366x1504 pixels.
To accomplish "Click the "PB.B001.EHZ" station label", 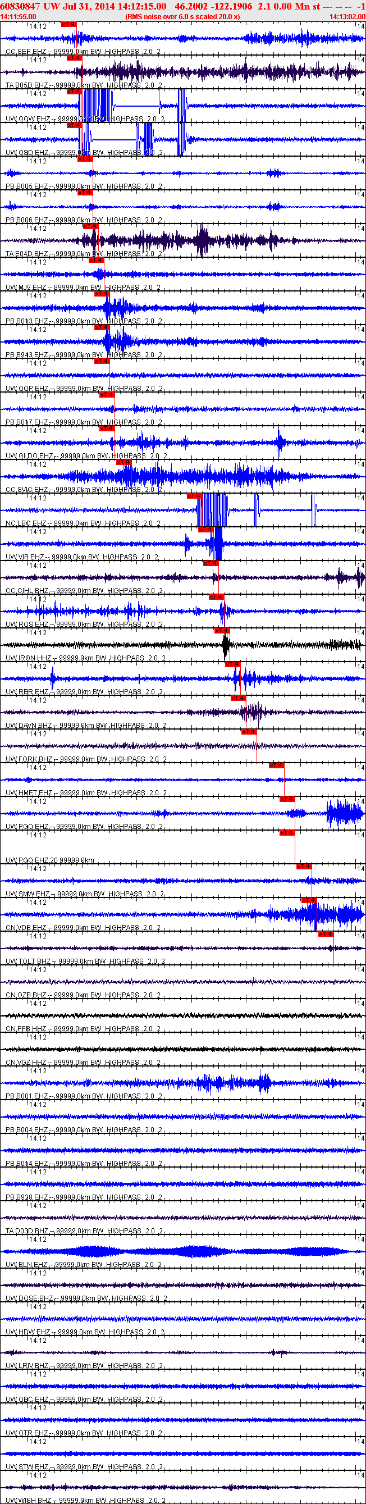I will coord(27,1096).
